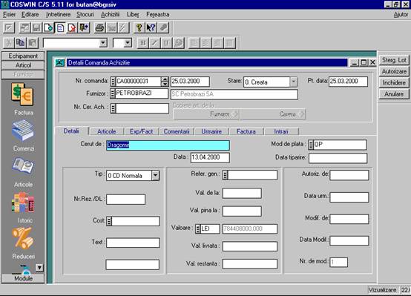Click the Articol sidebar button
Image resolution: width=411 pixels, height=296 pixels.
[23, 65]
